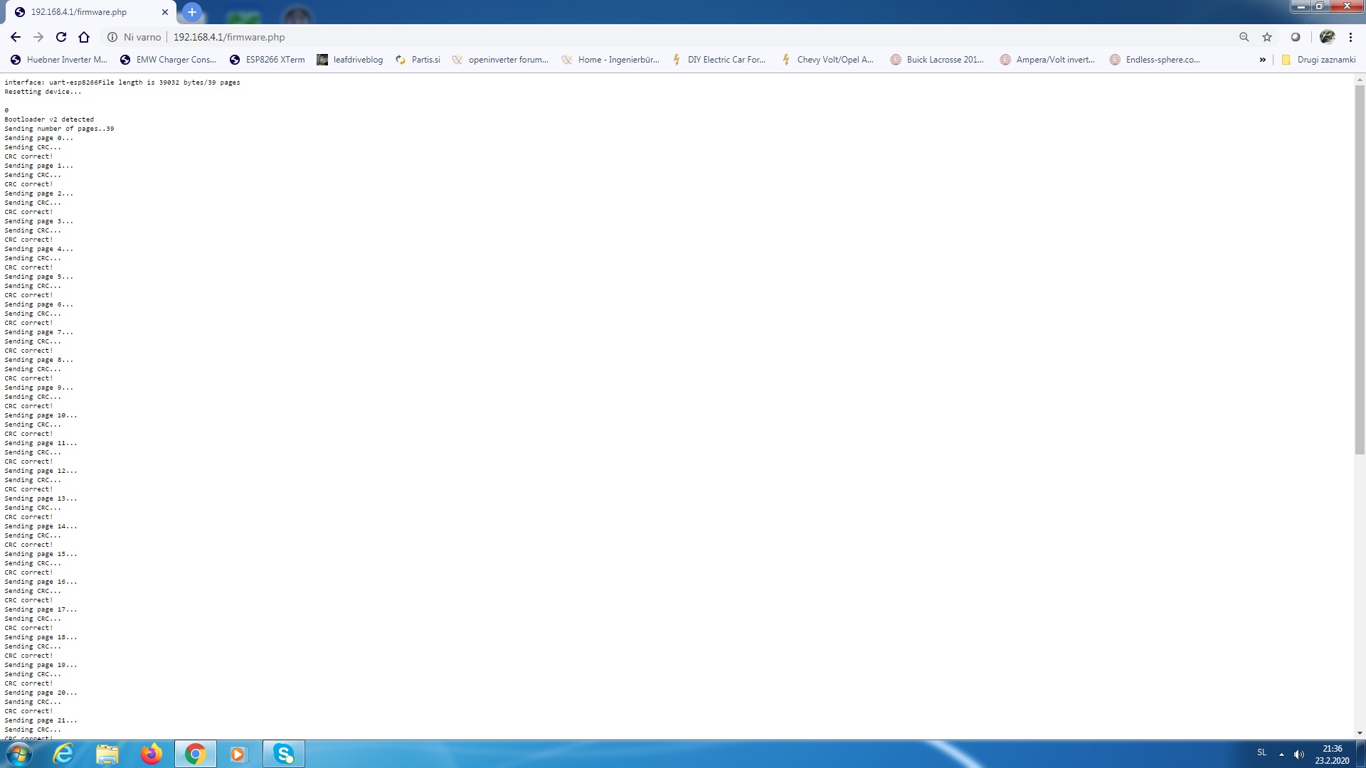Expand hidden bookmarks chevron

tap(1263, 60)
